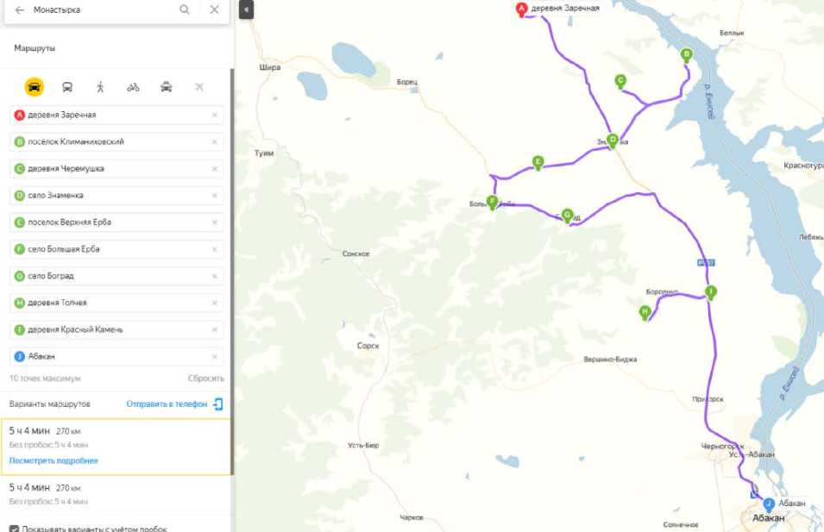Viewport: 824px width, 532px height.
Task: Remove waypoint село Знаменка
Action: point(214,196)
